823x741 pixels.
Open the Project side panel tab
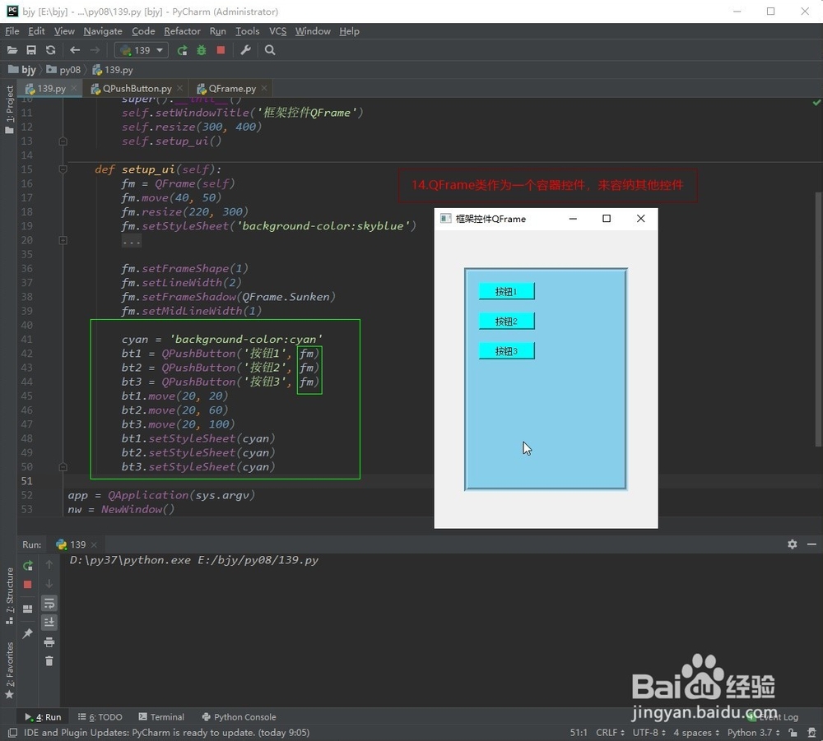9,109
